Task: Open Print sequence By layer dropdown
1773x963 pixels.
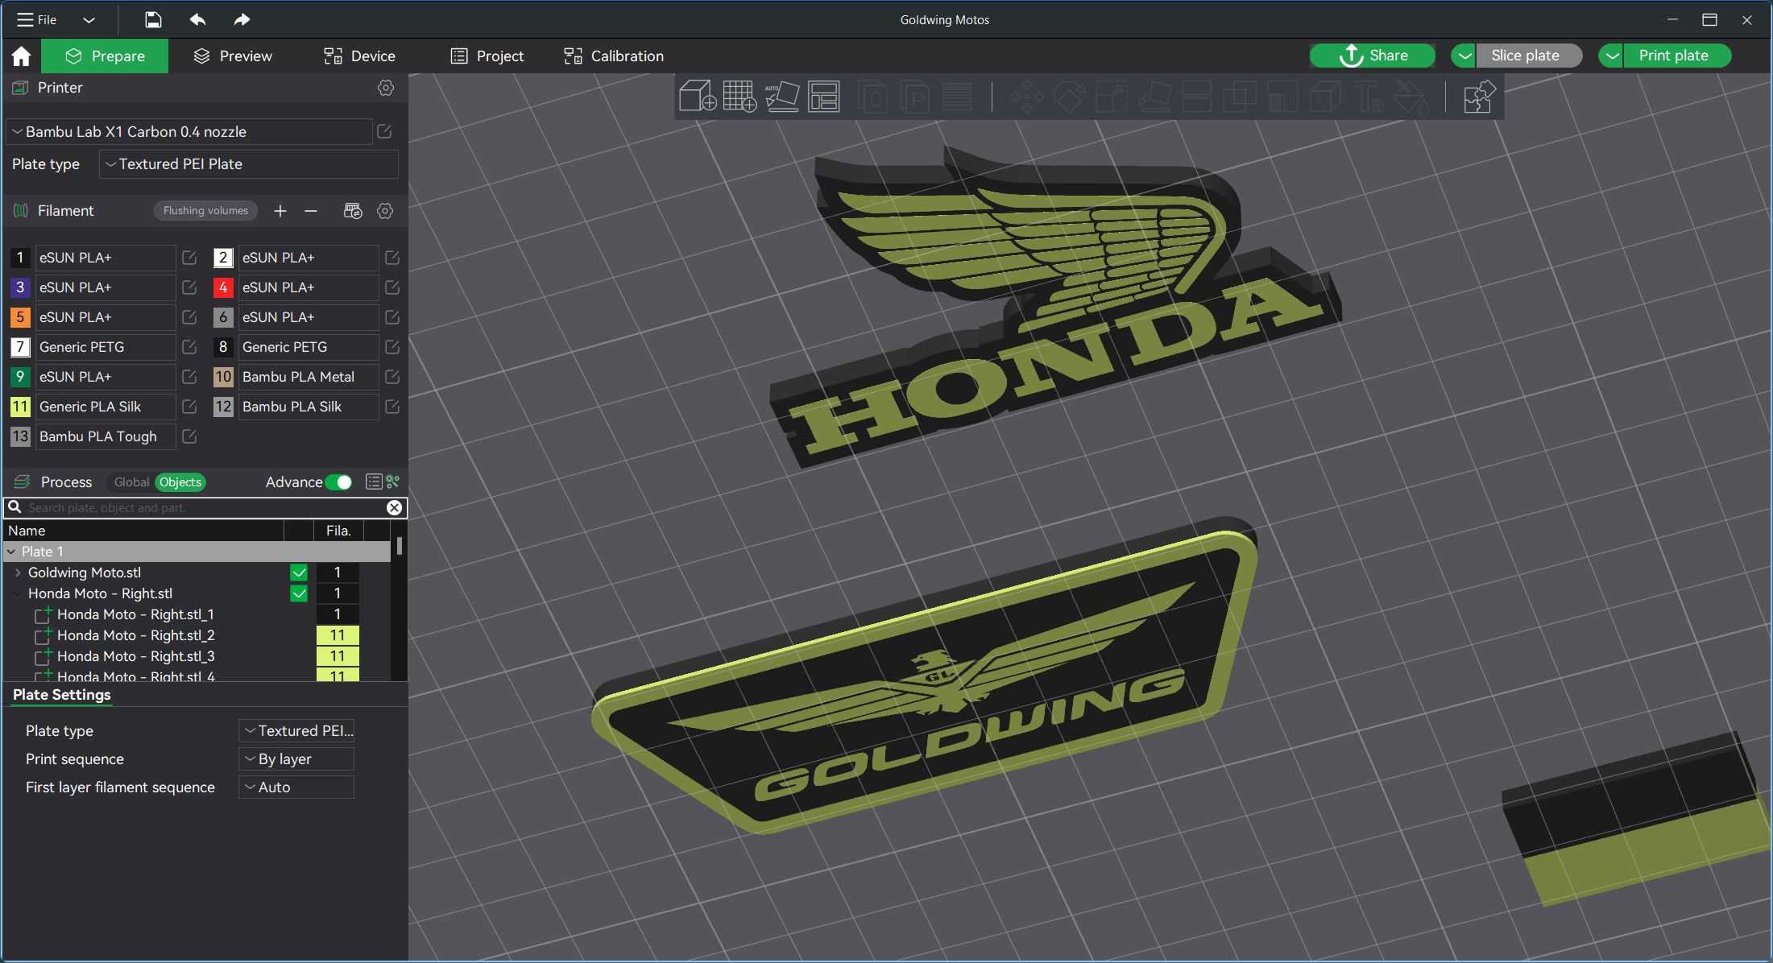Action: [296, 759]
